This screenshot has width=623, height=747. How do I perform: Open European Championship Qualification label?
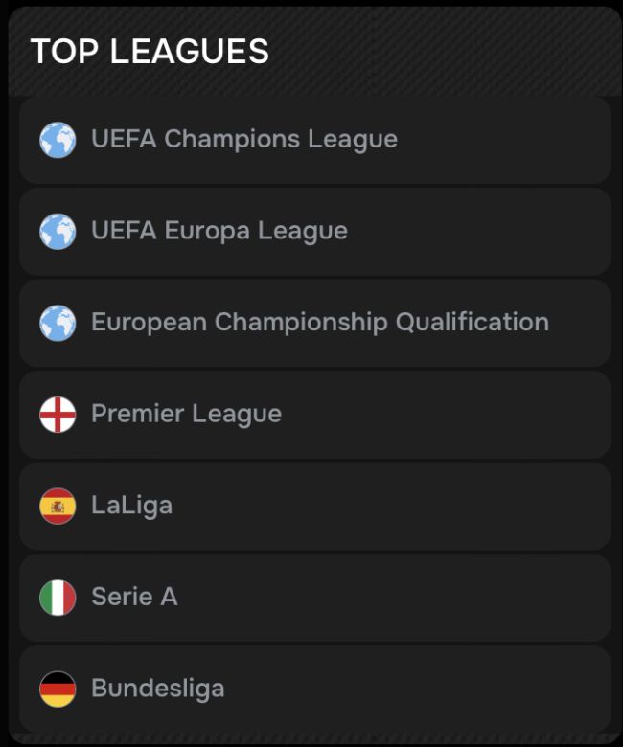pyautogui.click(x=319, y=322)
